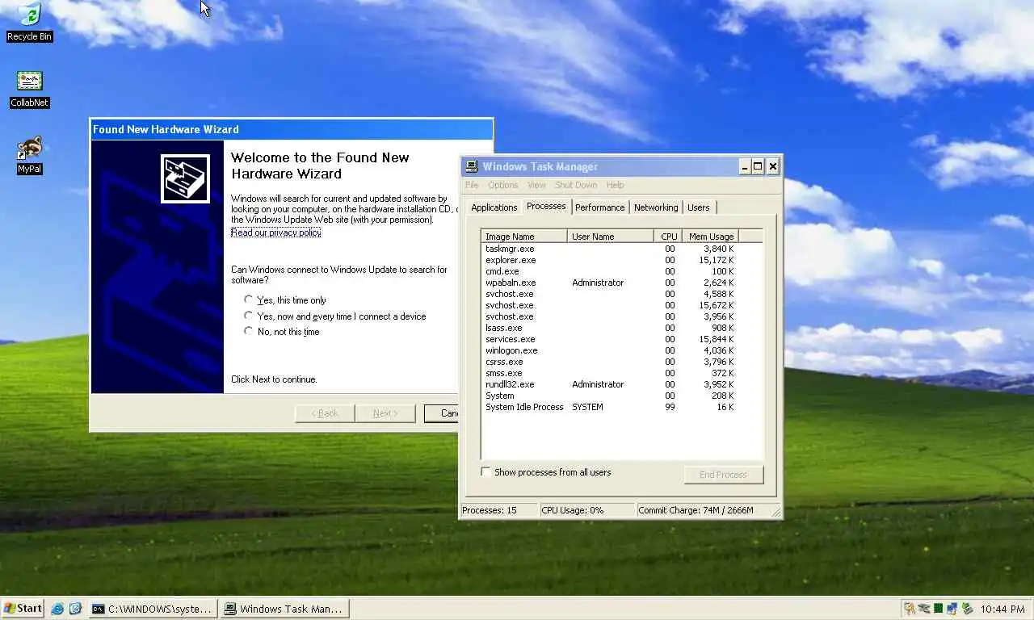Screen dimensions: 1034x620
Task: Click the Windows Task Manager taskbar button
Action: coord(284,609)
